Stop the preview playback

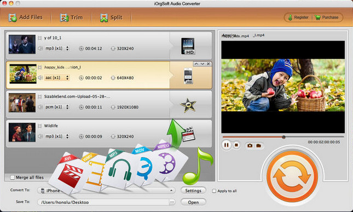coord(236,145)
